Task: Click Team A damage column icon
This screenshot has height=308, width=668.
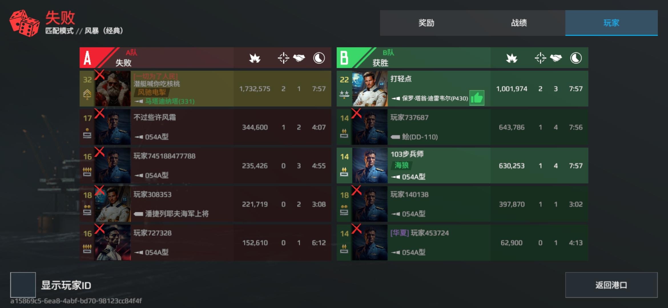Action: tap(255, 58)
